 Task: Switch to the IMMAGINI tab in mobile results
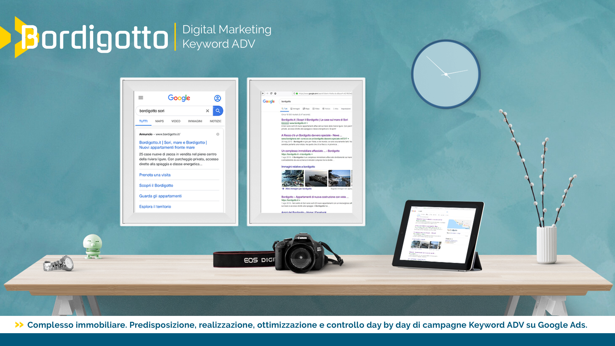point(195,121)
